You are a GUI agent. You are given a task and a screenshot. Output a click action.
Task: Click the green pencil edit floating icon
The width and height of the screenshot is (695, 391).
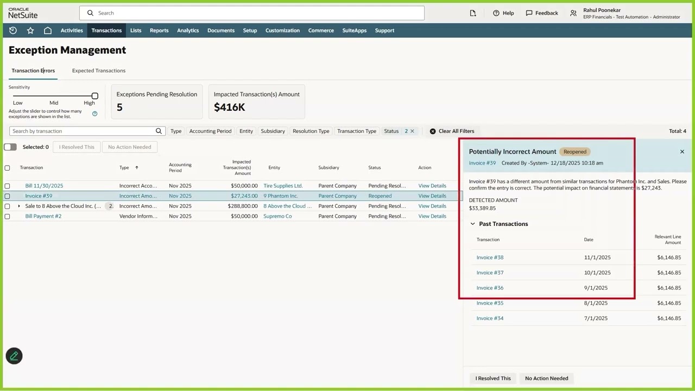point(14,356)
